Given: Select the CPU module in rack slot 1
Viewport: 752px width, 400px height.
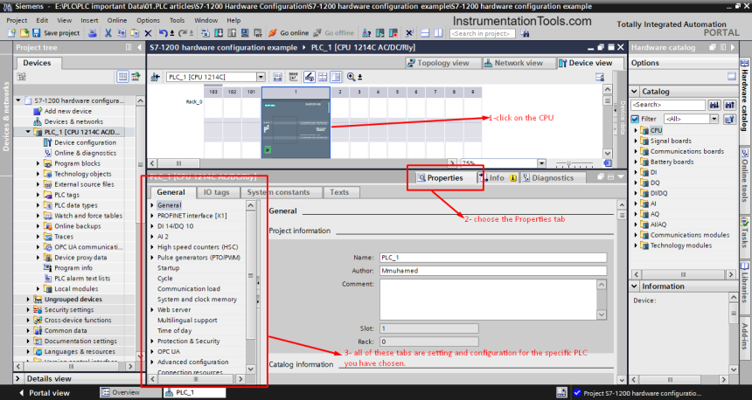Looking at the screenshot, I should pos(296,128).
